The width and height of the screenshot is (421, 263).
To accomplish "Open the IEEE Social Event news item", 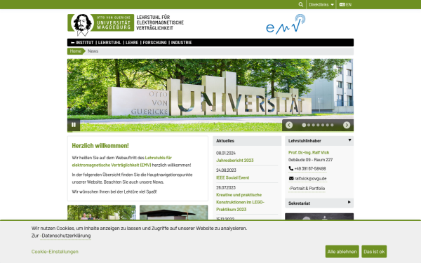I will [x=232, y=177].
